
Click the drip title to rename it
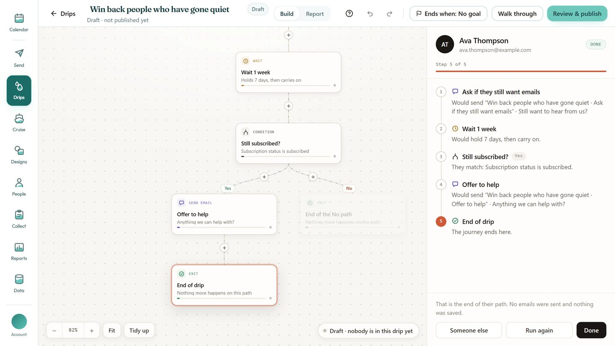point(159,9)
